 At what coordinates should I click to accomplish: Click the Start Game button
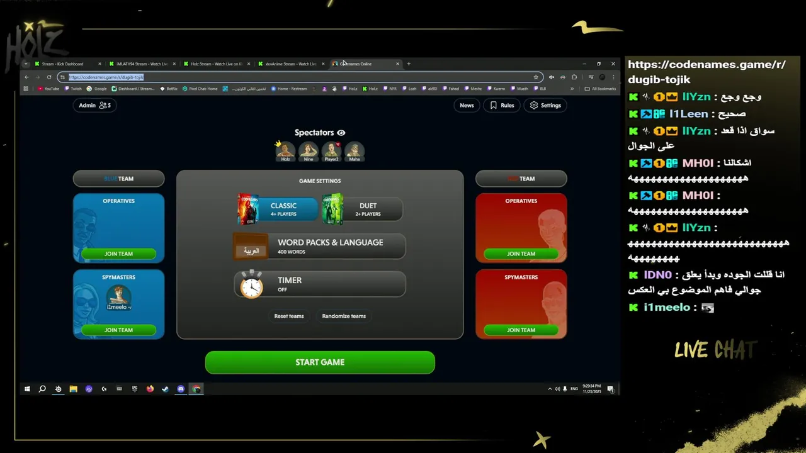click(320, 362)
